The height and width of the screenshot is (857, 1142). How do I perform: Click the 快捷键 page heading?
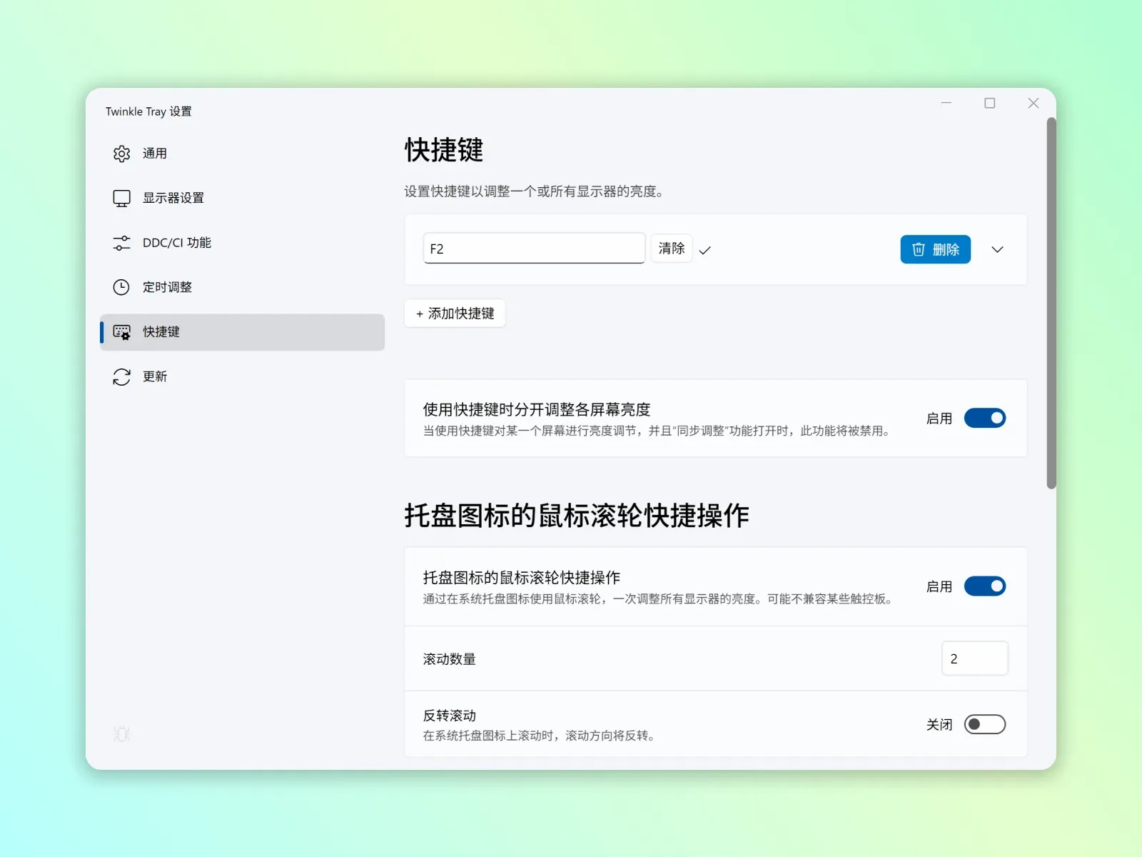coord(444,151)
